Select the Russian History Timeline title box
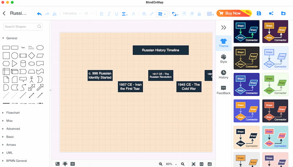The image size is (293, 167). 161,50
